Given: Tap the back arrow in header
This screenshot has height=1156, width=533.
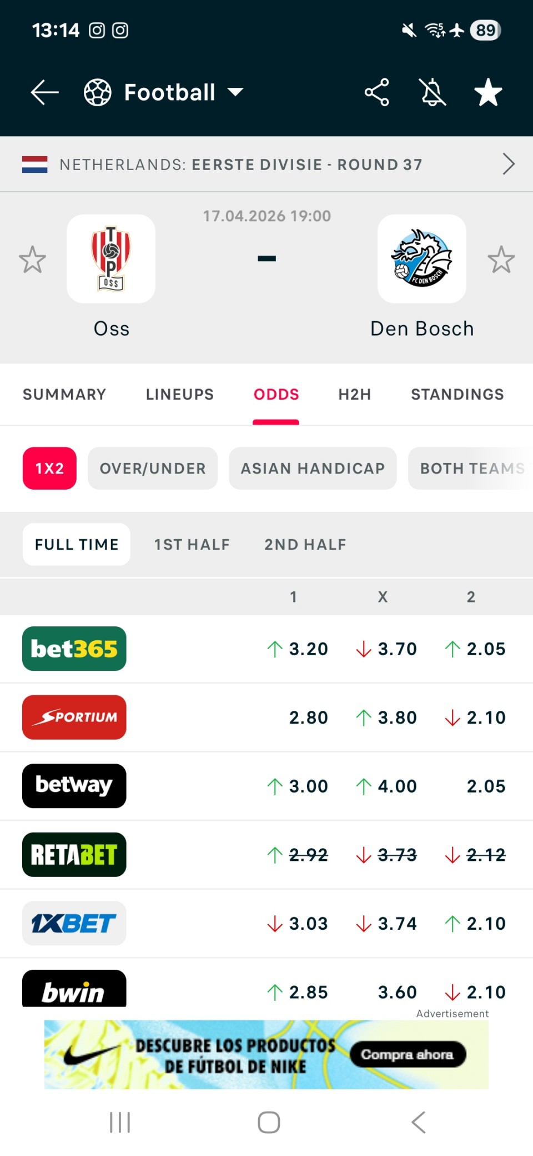Looking at the screenshot, I should [44, 92].
